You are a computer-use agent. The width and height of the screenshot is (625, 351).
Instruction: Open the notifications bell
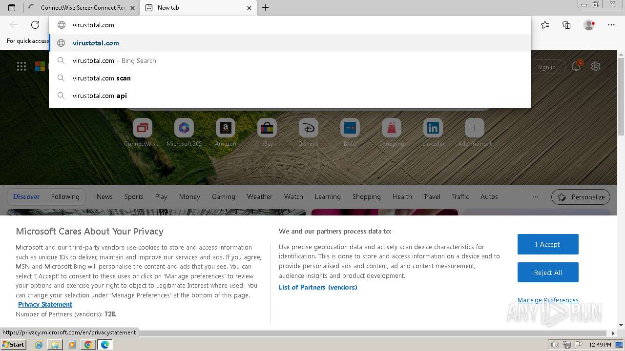tap(577, 66)
